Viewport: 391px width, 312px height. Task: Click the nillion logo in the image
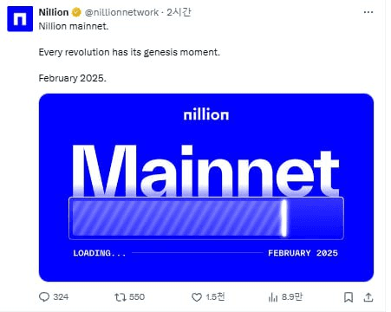coord(206,114)
